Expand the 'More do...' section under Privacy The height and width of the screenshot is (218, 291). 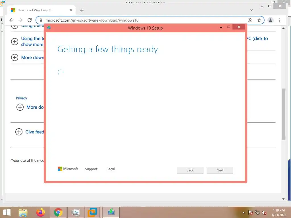pos(20,107)
